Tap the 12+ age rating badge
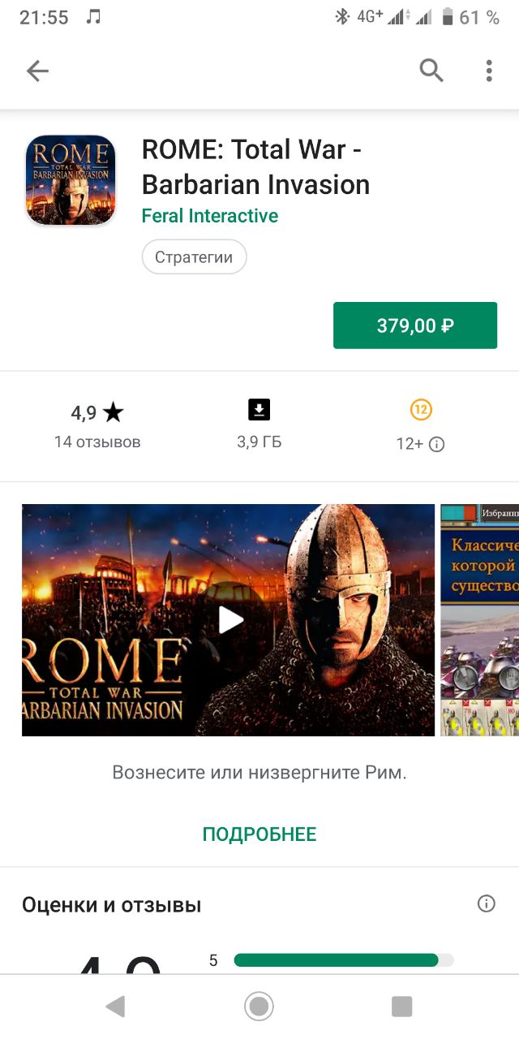The height and width of the screenshot is (1039, 519). pyautogui.click(x=421, y=410)
